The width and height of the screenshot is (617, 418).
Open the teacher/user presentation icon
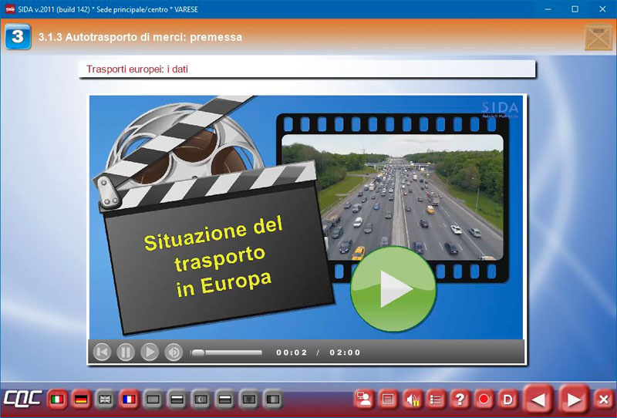[364, 399]
